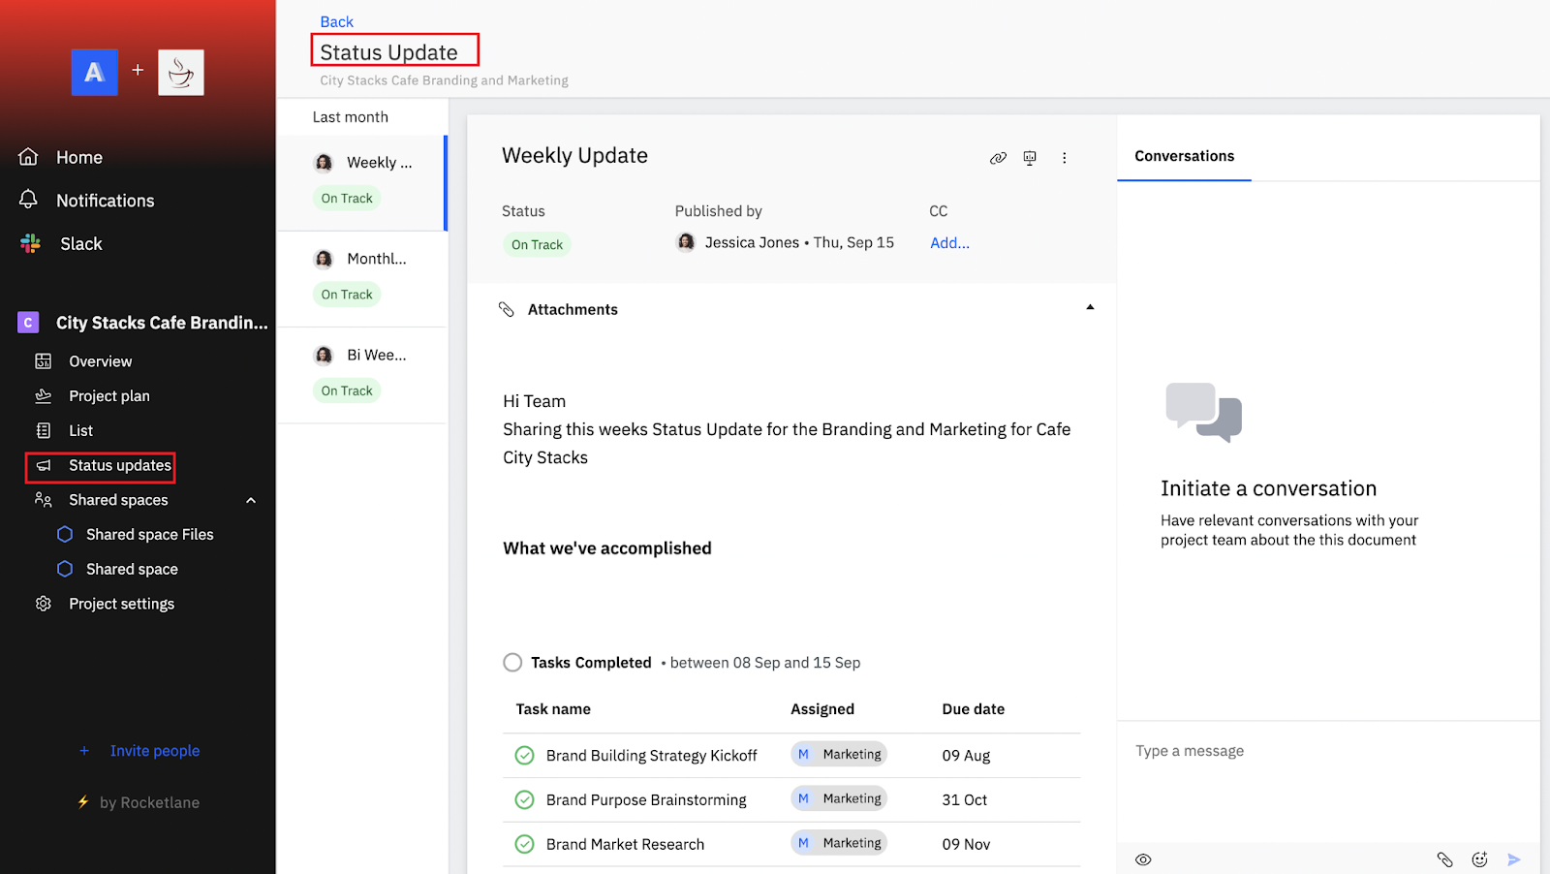Screen dimensions: 1550x874
Task: Click Jessica Jones avatar in Published by
Action: pos(686,242)
